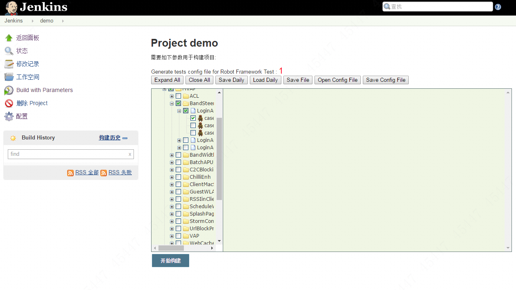Click the magnifier icon beside 状态

(x=9, y=51)
